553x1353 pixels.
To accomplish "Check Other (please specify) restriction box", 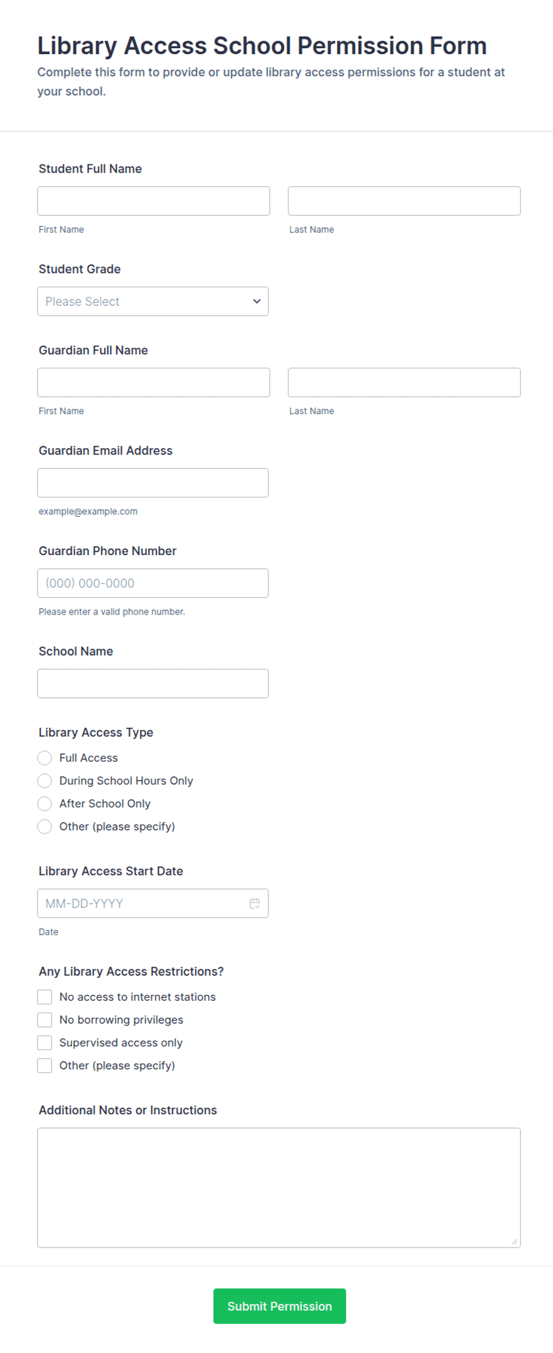I will coord(45,1066).
